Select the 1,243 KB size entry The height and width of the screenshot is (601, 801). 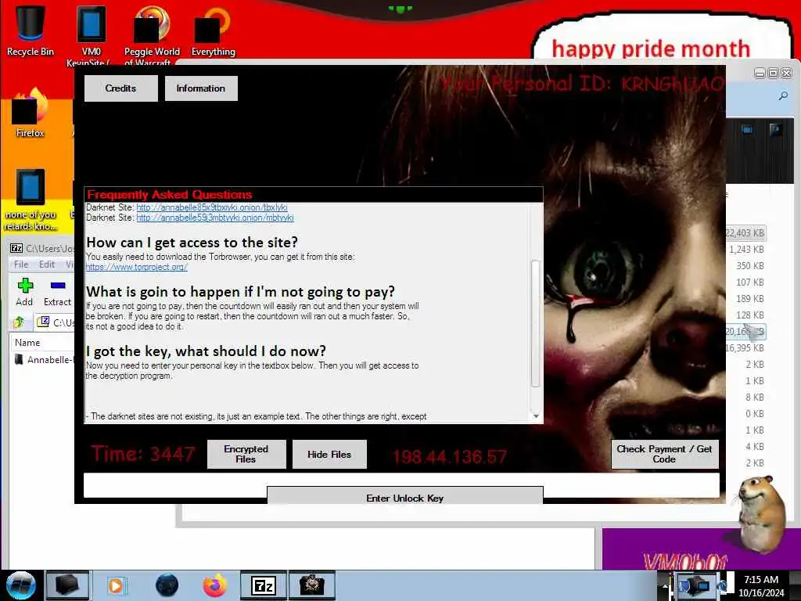point(746,250)
